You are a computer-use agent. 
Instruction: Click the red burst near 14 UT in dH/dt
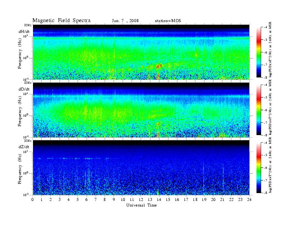coord(157,67)
